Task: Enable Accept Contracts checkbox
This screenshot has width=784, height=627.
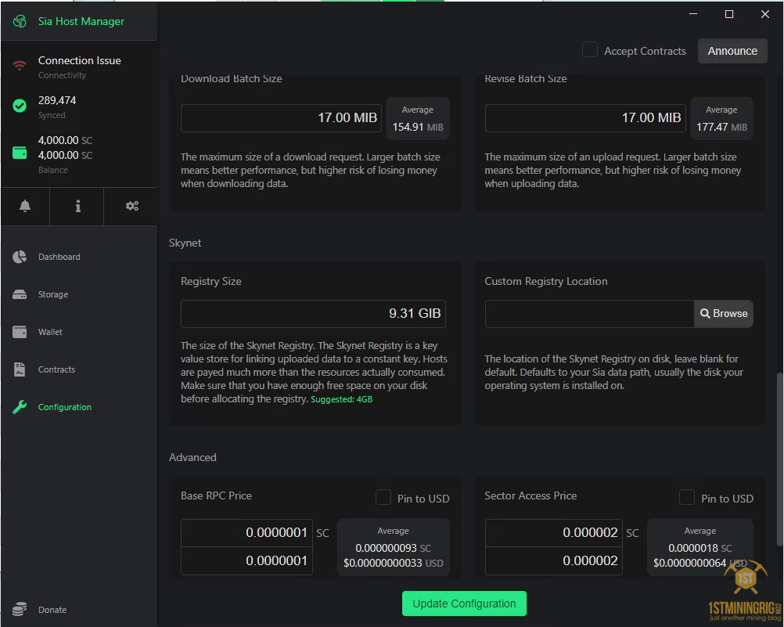Action: pyautogui.click(x=589, y=49)
